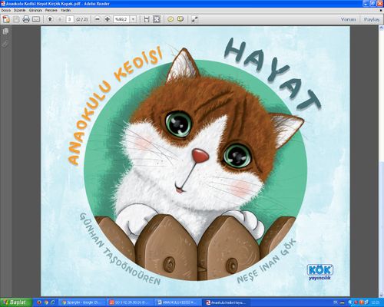
Task: Open the Yorum comment pane
Action: (348, 19)
